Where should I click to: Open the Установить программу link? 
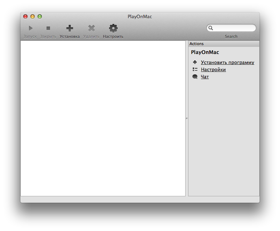pos(227,62)
